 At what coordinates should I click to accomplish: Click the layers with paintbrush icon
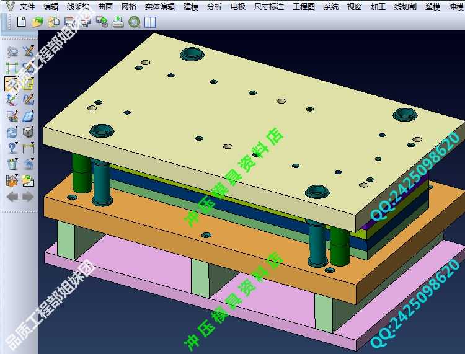[12, 116]
